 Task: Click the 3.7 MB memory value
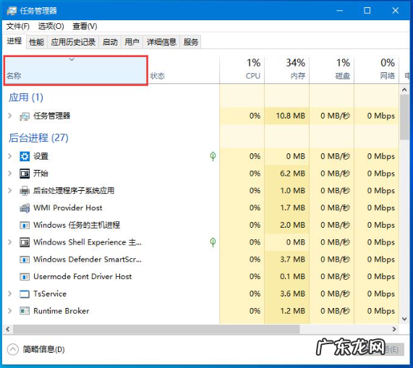pyautogui.click(x=292, y=260)
